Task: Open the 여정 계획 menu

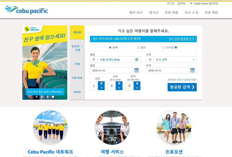Action: [x=211, y=12]
